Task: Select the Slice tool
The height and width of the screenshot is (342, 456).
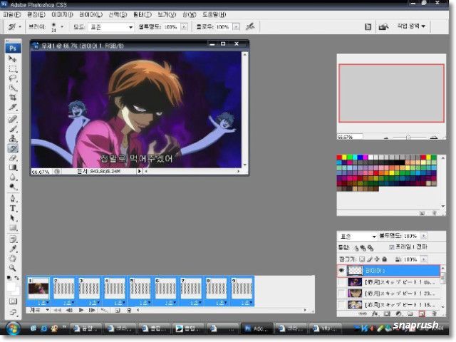Action: tap(13, 107)
